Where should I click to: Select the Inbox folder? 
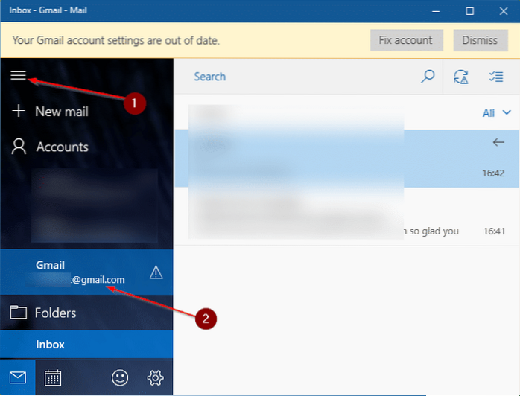pos(51,345)
